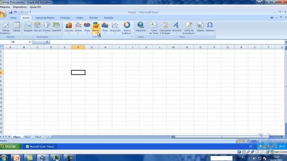This screenshot has height=161, width=287.
Task: Insert a Tabela from the ribbon
Action: [17, 27]
